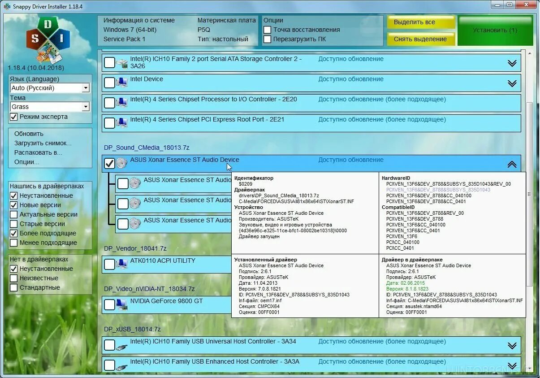Open the language dropdown
540x378 pixels.
[86, 88]
